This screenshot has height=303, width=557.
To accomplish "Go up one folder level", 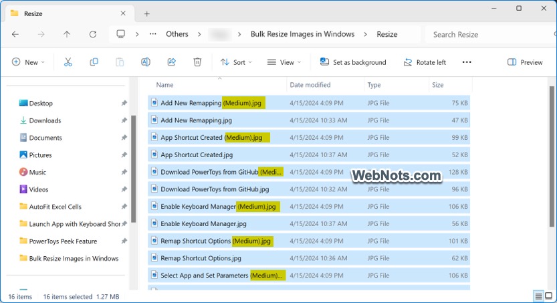I will [67, 34].
